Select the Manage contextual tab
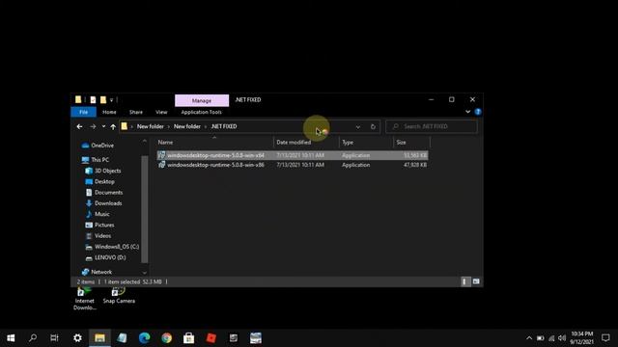Viewport: 618px width, 347px height. point(202,100)
